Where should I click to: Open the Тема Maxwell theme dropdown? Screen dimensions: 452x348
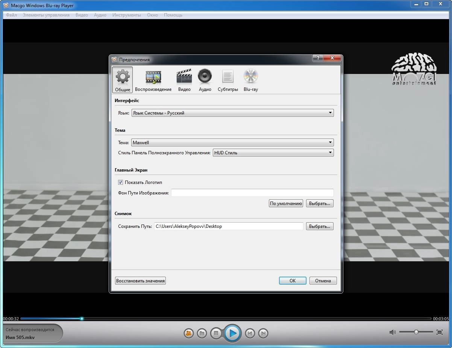coord(232,143)
